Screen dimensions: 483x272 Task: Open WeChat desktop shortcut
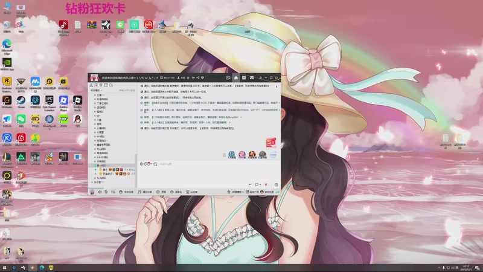point(21,120)
